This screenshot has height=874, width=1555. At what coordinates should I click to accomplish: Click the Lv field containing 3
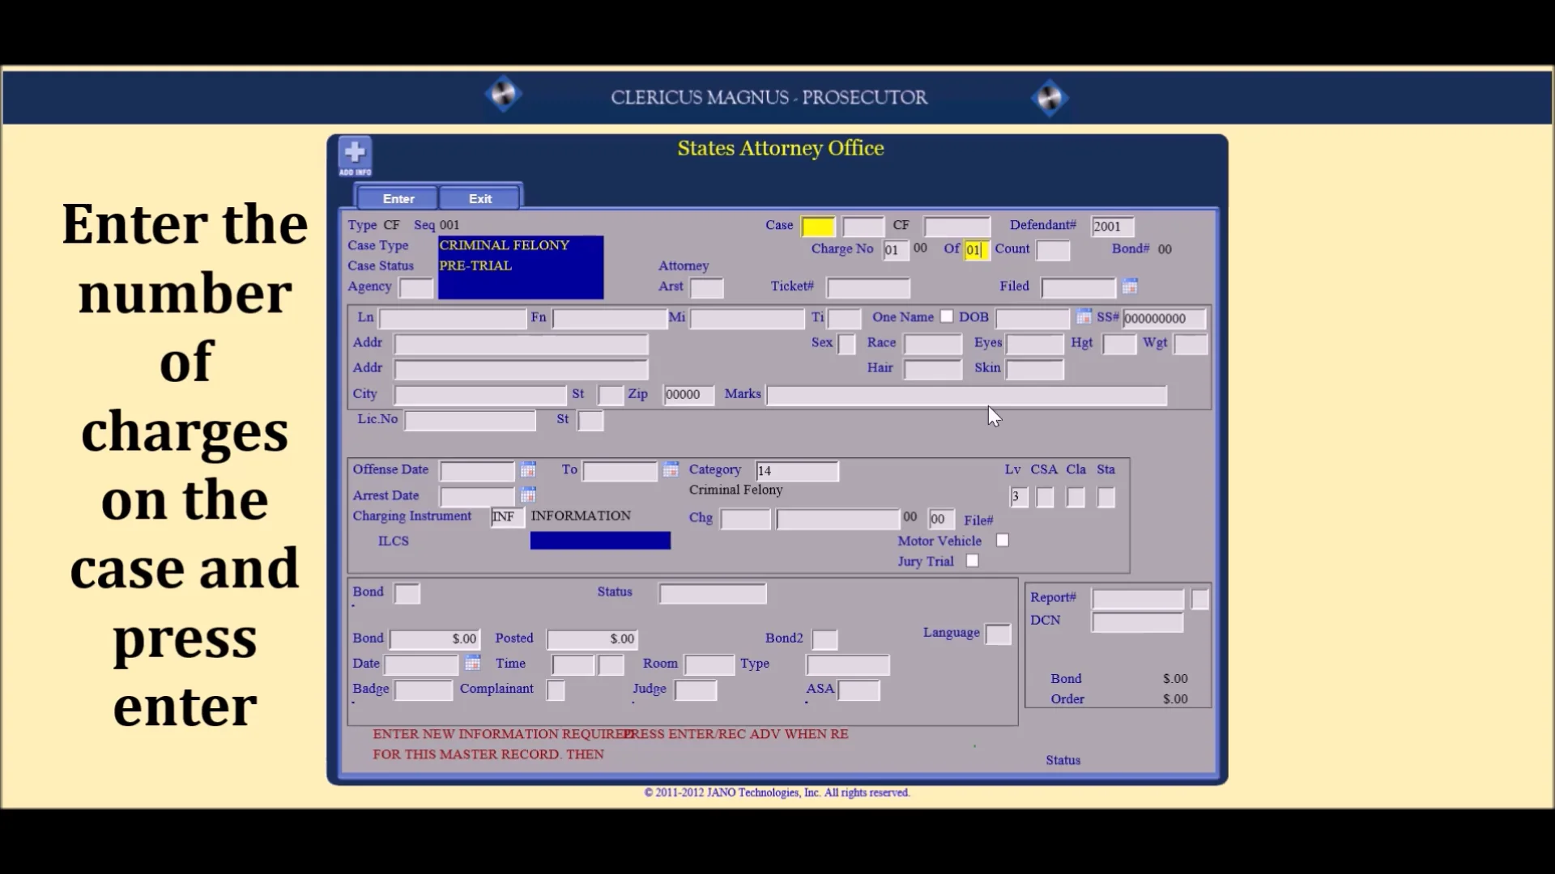pyautogui.click(x=1019, y=496)
